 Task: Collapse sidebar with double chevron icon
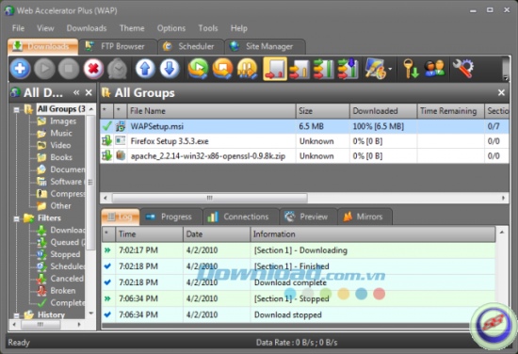point(76,92)
